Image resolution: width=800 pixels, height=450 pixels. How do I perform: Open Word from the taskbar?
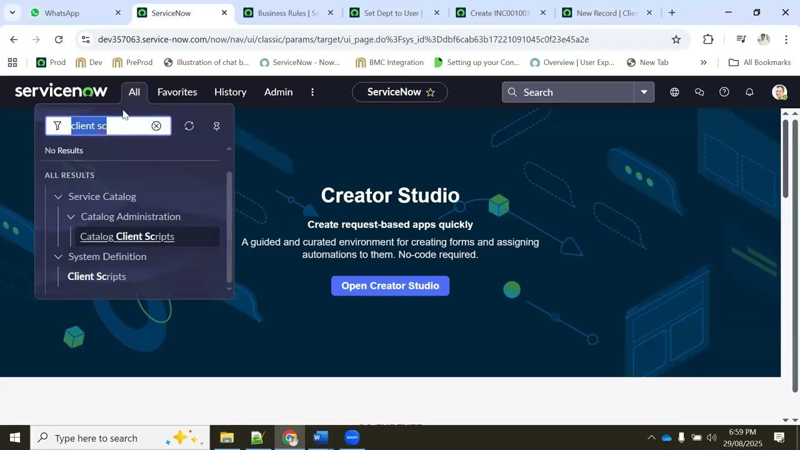tap(321, 437)
